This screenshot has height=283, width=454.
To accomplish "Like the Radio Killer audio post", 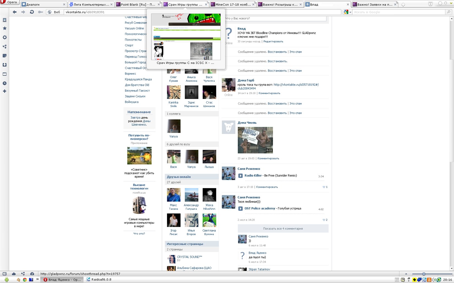I will [325, 187].
